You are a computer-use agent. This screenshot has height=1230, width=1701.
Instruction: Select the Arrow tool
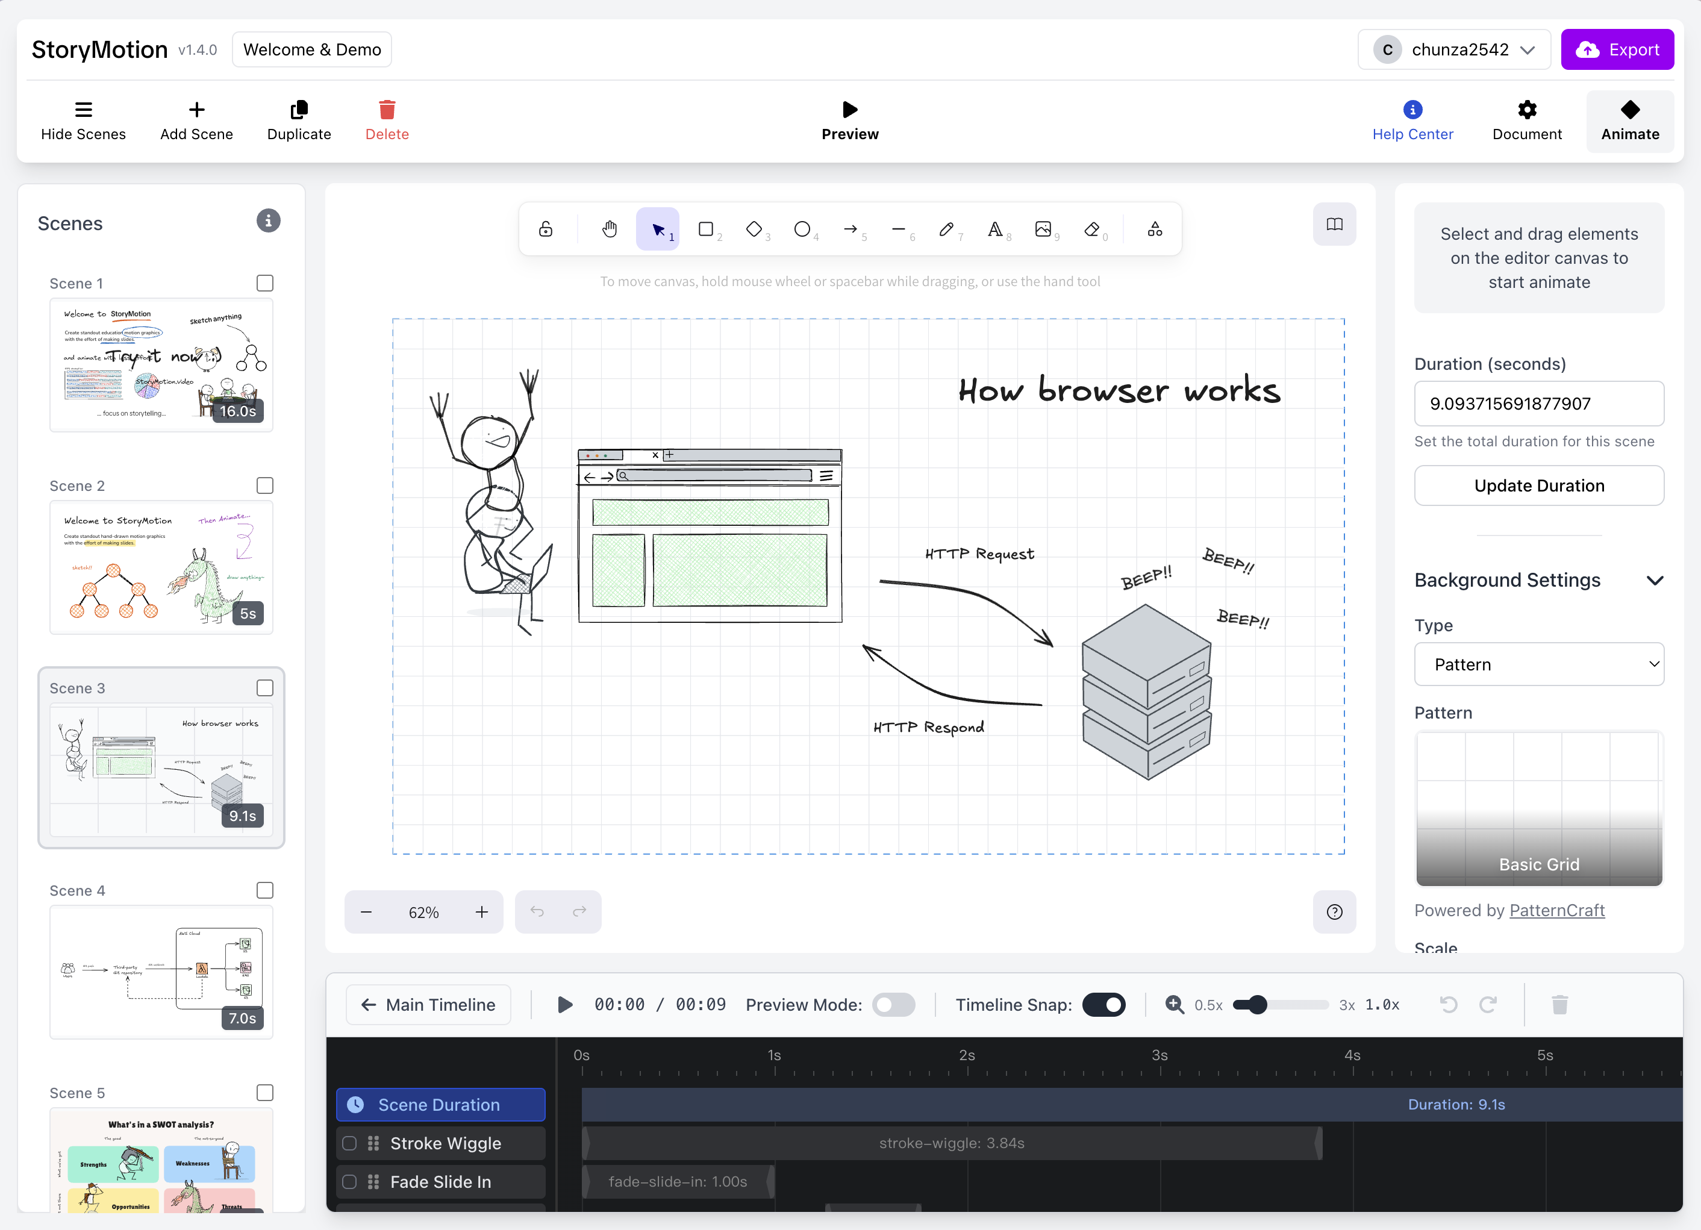coord(851,229)
